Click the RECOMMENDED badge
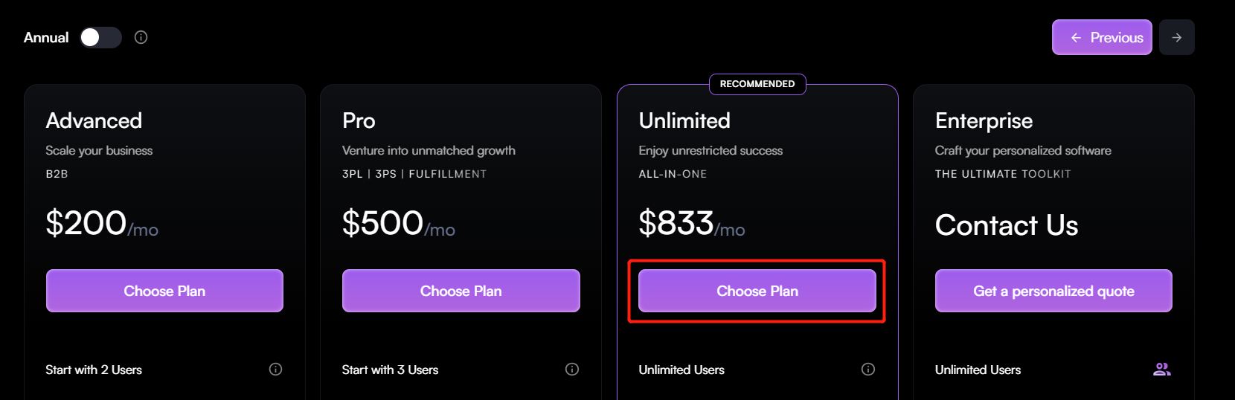 [757, 84]
